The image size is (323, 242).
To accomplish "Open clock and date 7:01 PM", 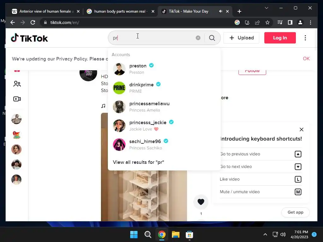I will 299,234.
